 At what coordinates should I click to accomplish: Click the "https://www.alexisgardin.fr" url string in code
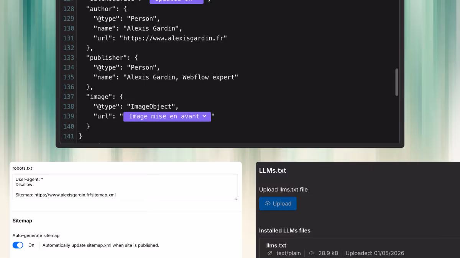tap(173, 38)
